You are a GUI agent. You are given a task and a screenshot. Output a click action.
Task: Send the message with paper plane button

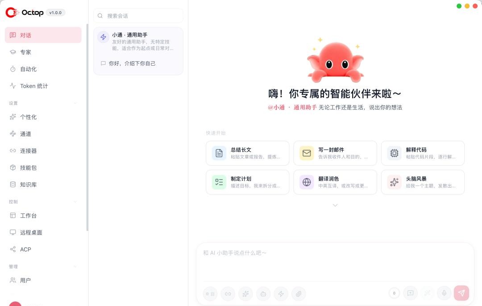pyautogui.click(x=461, y=293)
